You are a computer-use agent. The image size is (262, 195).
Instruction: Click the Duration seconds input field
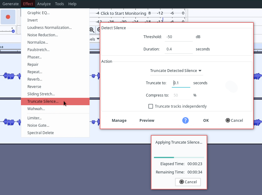pyautogui.click(x=179, y=49)
